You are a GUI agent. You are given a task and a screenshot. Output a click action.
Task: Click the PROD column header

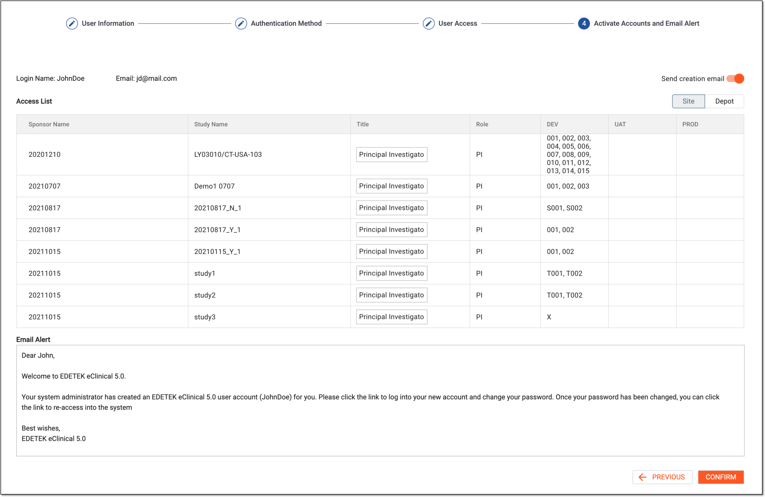[x=690, y=125]
